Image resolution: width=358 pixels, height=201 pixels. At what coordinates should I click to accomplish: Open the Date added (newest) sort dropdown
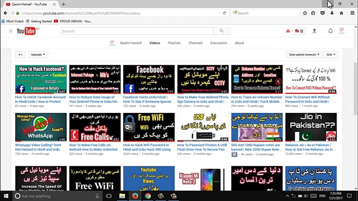pos(304,55)
